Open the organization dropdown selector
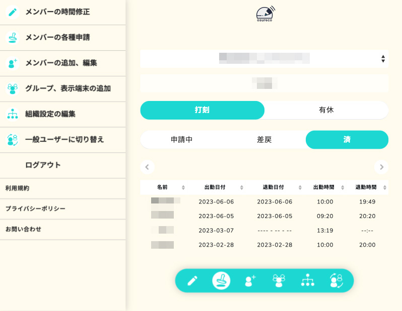The width and height of the screenshot is (402, 311). point(264,58)
